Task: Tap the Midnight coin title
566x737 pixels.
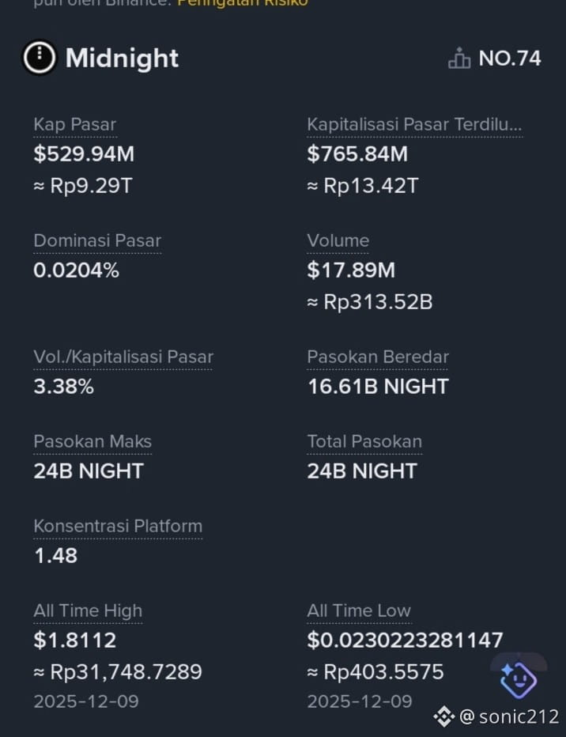Action: [122, 59]
